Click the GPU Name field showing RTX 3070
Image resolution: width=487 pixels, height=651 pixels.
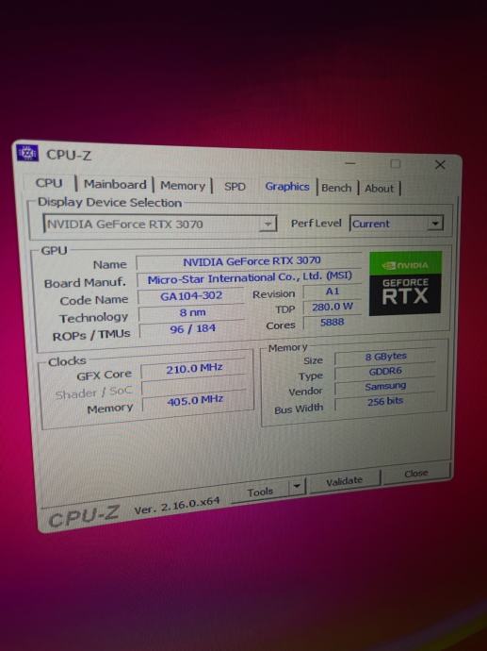click(252, 261)
